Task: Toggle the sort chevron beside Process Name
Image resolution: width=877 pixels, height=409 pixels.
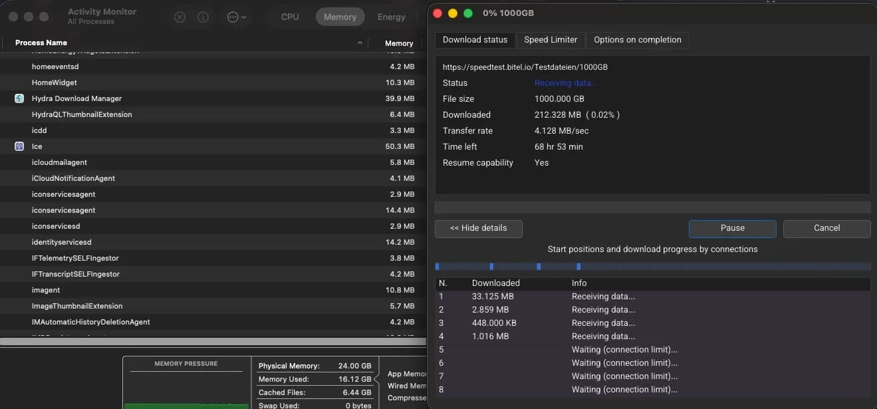Action: pos(360,43)
